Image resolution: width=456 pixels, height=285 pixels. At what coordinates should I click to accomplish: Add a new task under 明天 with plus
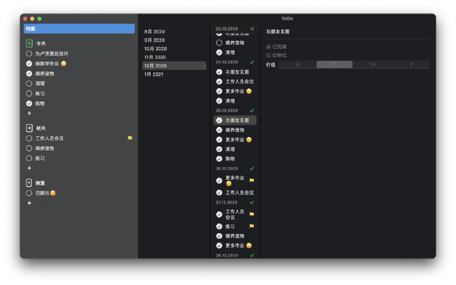pos(29,168)
